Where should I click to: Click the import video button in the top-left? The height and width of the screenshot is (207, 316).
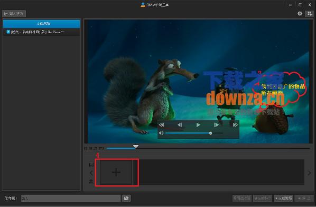(x=14, y=14)
